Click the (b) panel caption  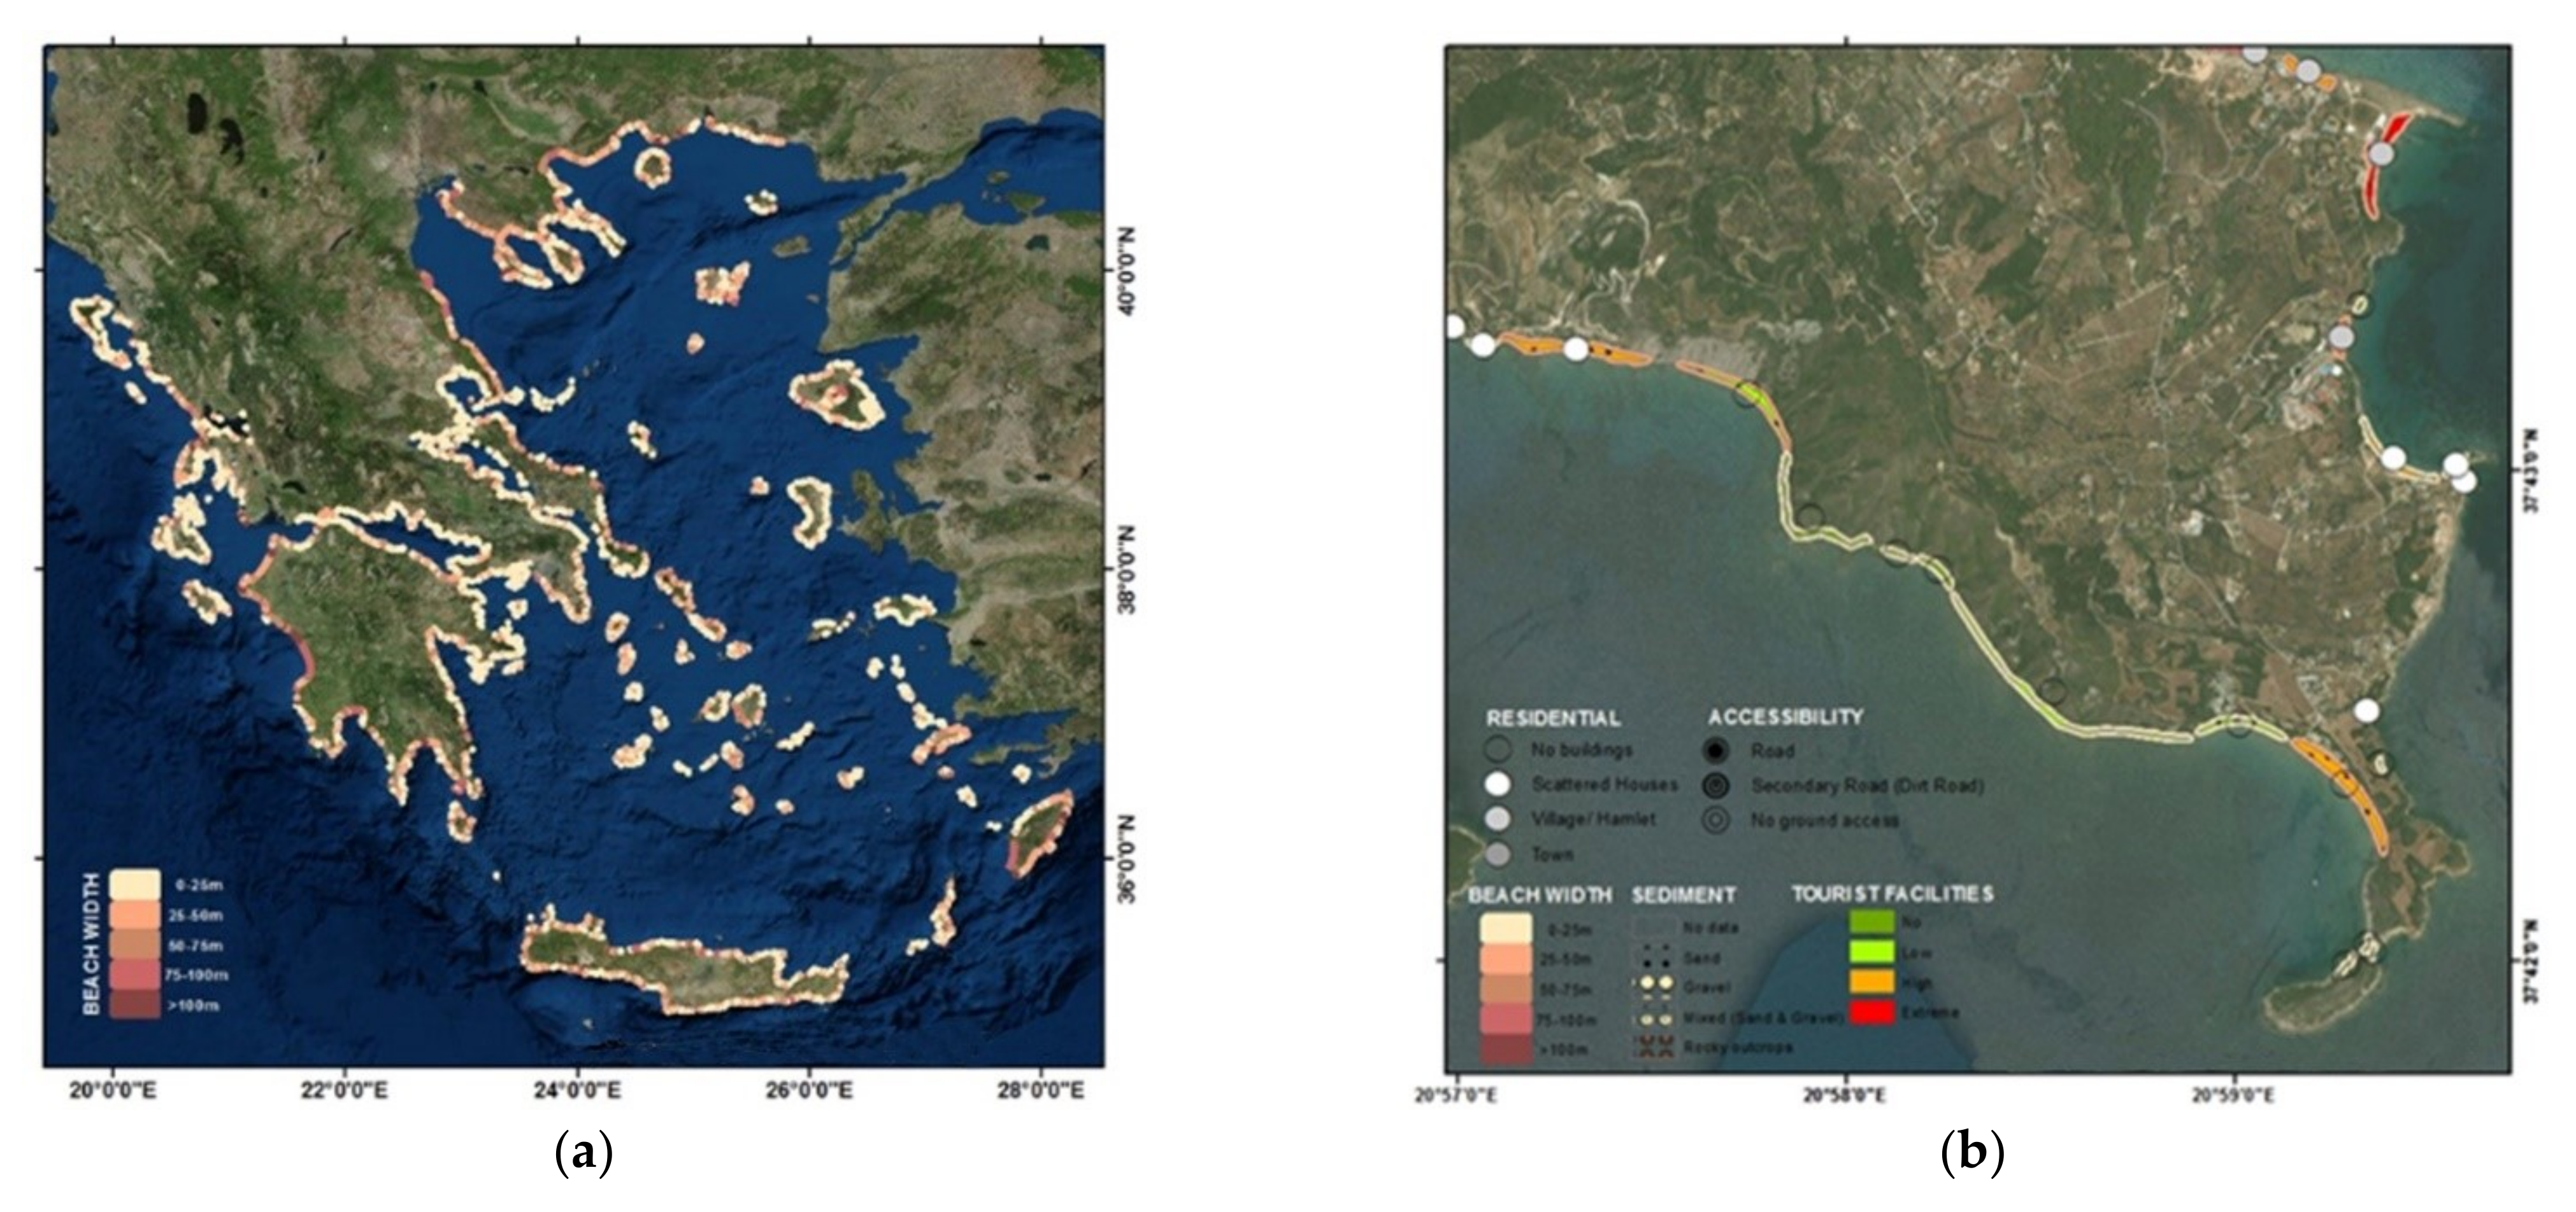point(1972,1154)
